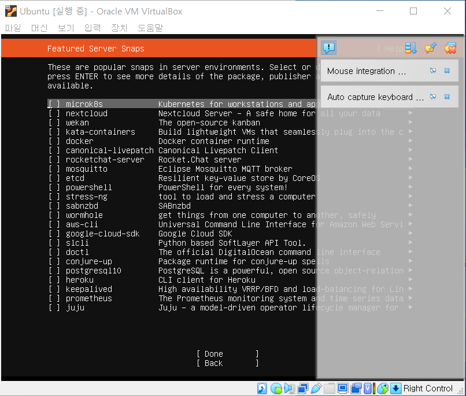Check the microk8s snap checkbox
466x396 pixels.
54,104
